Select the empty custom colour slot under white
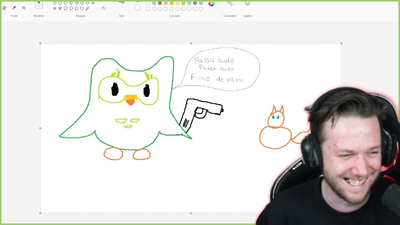 coord(148,9)
